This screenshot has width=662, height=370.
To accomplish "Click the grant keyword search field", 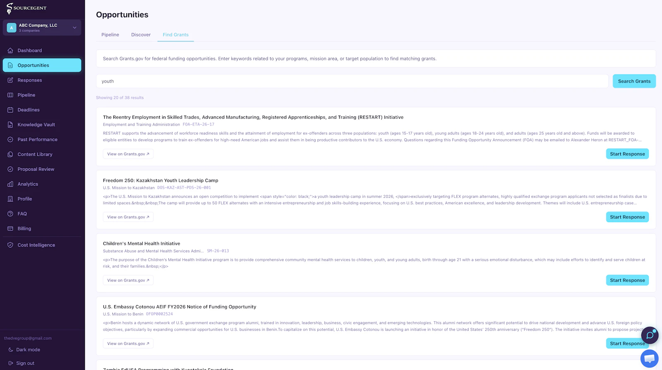I will coord(352,81).
